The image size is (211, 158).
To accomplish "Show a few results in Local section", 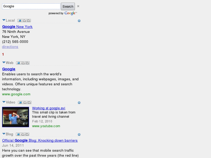I will tap(24, 21).
